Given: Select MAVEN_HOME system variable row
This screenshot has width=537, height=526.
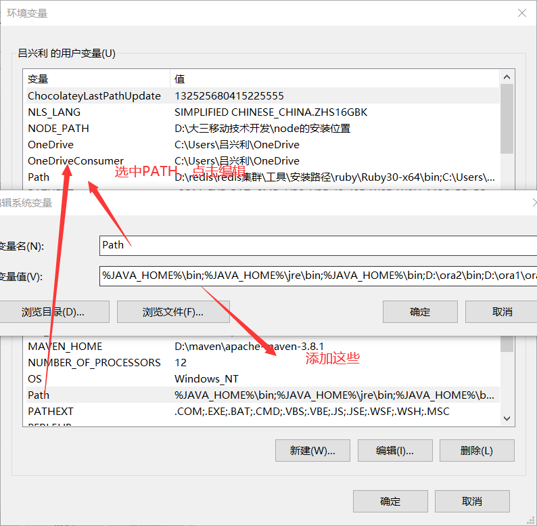Looking at the screenshot, I should pos(262,347).
